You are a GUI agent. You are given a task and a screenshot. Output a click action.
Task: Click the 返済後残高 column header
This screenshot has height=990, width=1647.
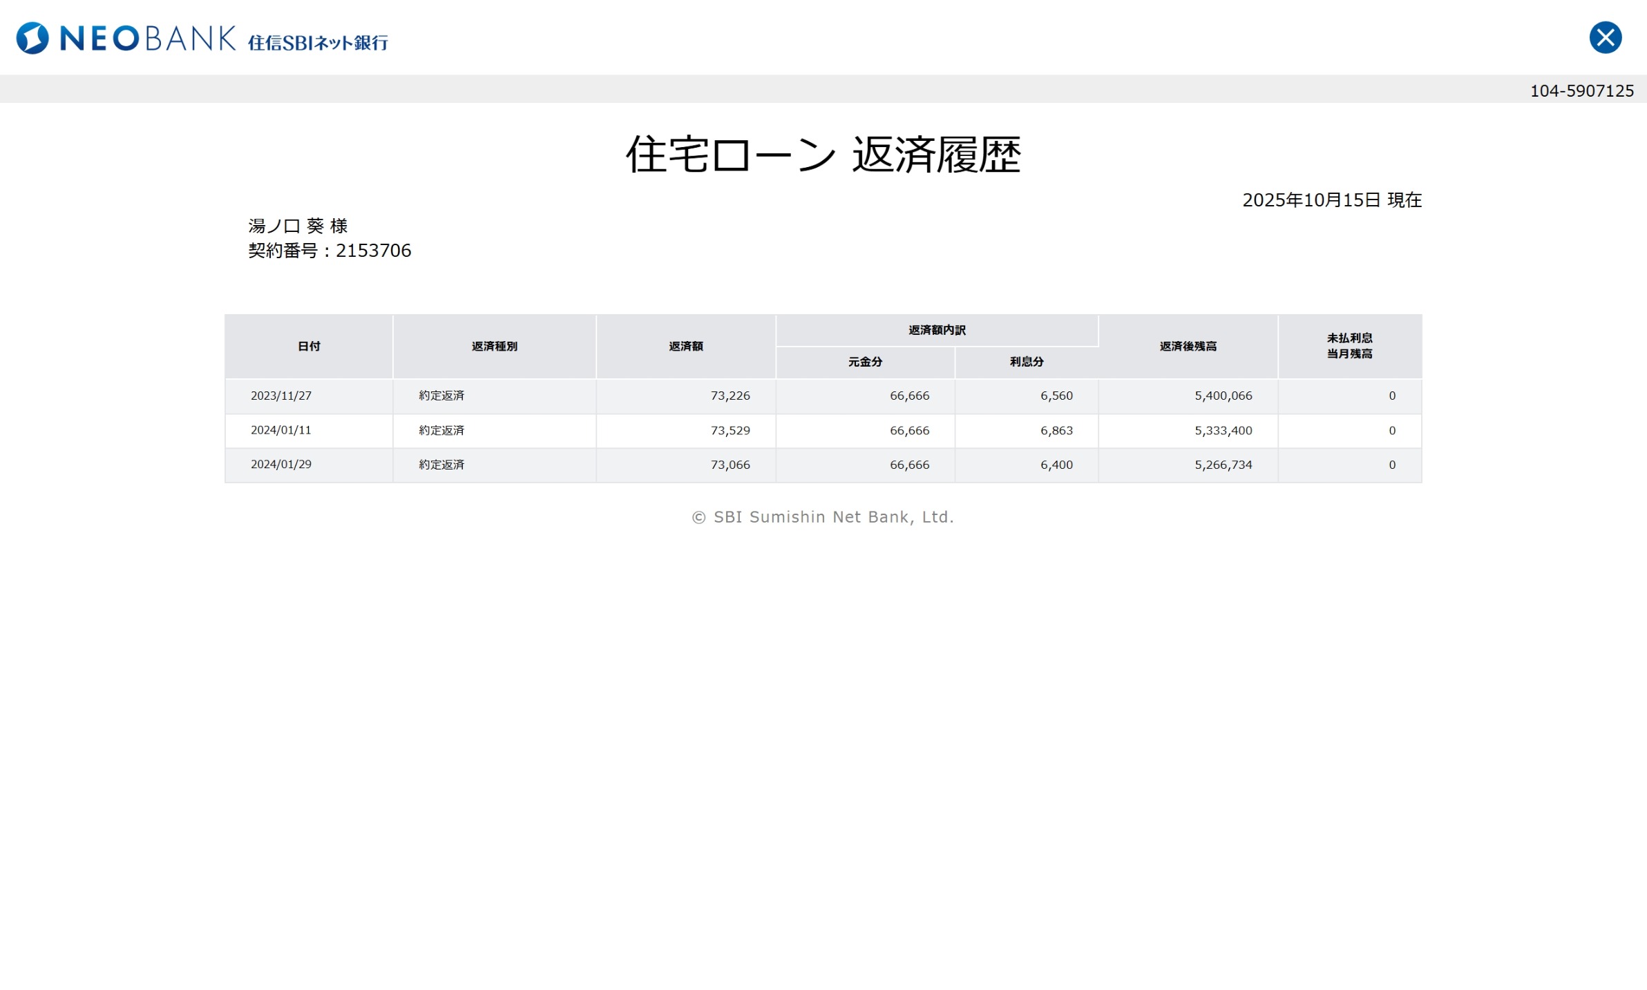pos(1188,347)
